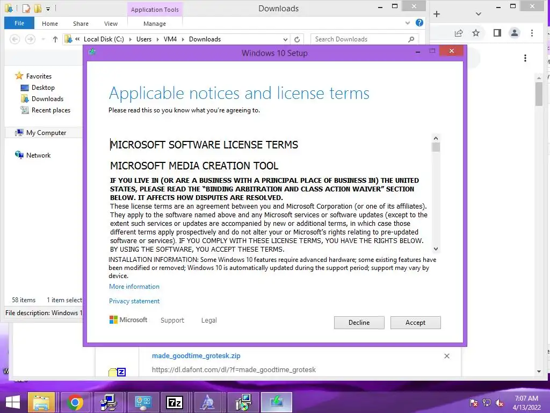Open downloads page three-dot menu

click(525, 58)
